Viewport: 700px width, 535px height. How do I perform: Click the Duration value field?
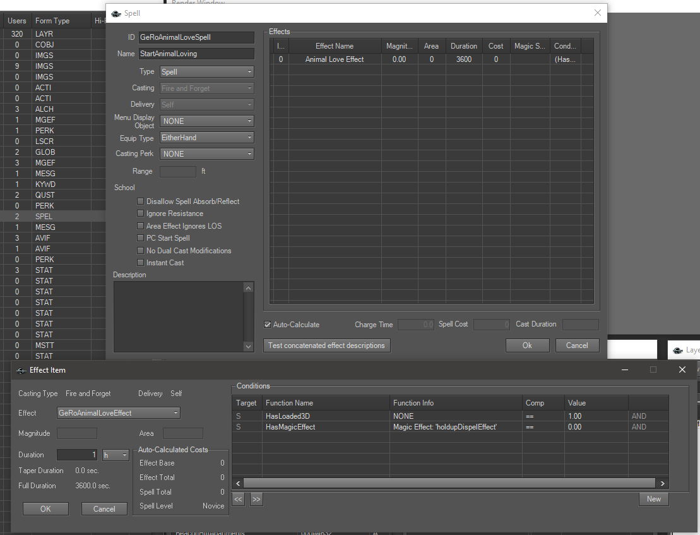point(77,455)
